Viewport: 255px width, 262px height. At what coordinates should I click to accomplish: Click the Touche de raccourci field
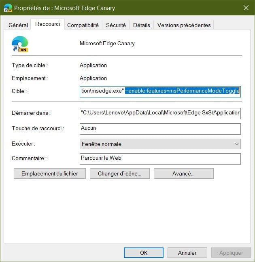point(160,129)
